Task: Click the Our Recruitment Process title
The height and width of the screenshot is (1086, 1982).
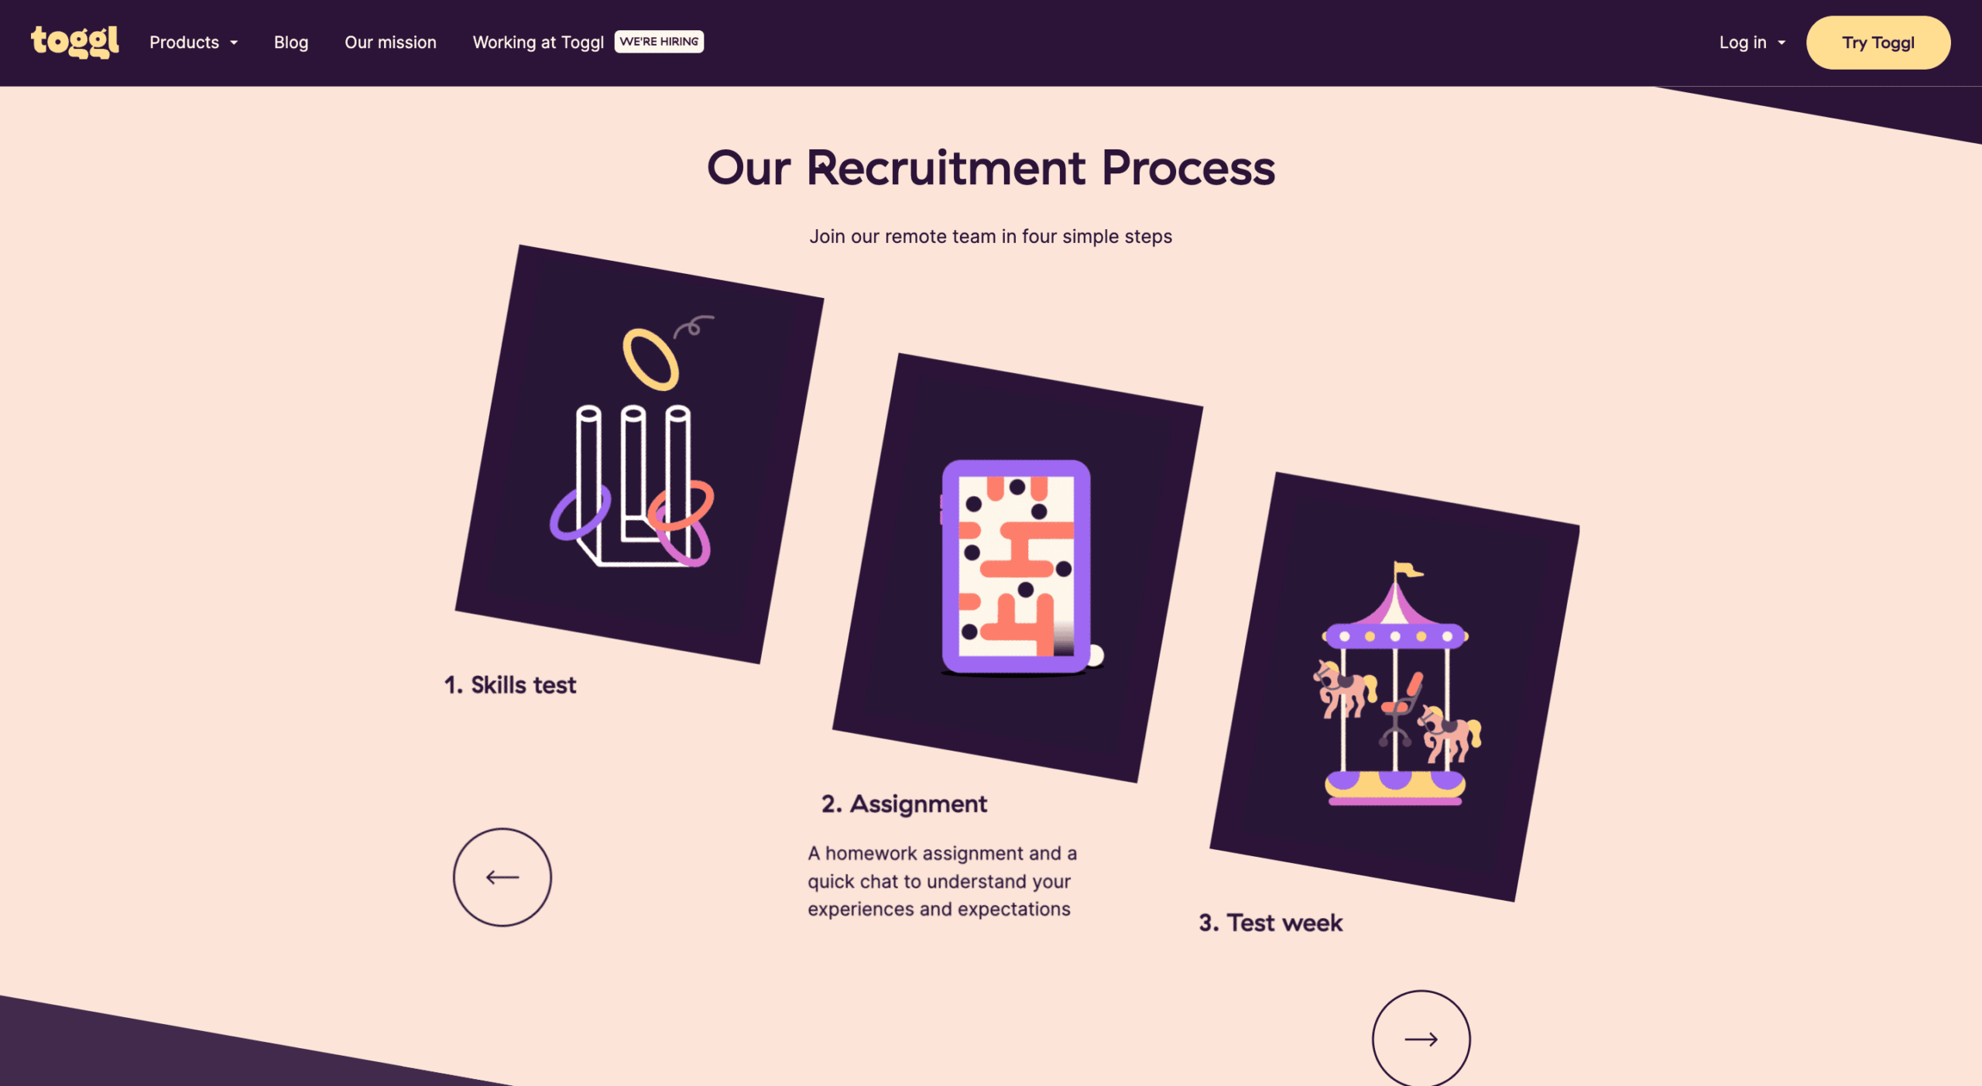Action: (x=991, y=168)
